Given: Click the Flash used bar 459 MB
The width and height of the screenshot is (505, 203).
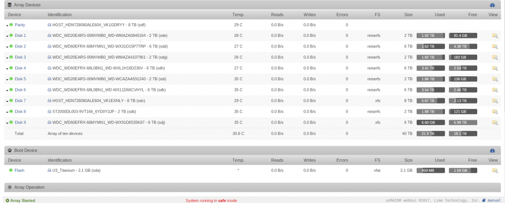Looking at the screenshot, I should [431, 171].
